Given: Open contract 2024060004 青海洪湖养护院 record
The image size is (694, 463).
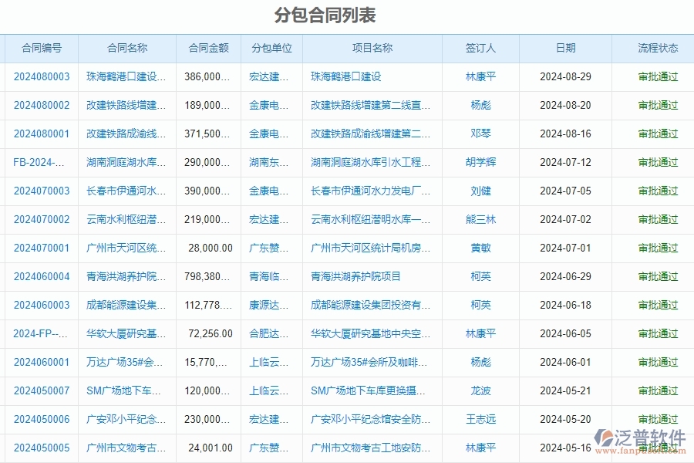Looking at the screenshot, I should (40, 276).
